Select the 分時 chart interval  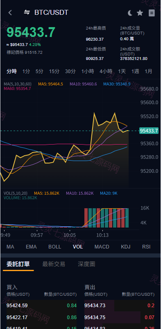(11, 71)
